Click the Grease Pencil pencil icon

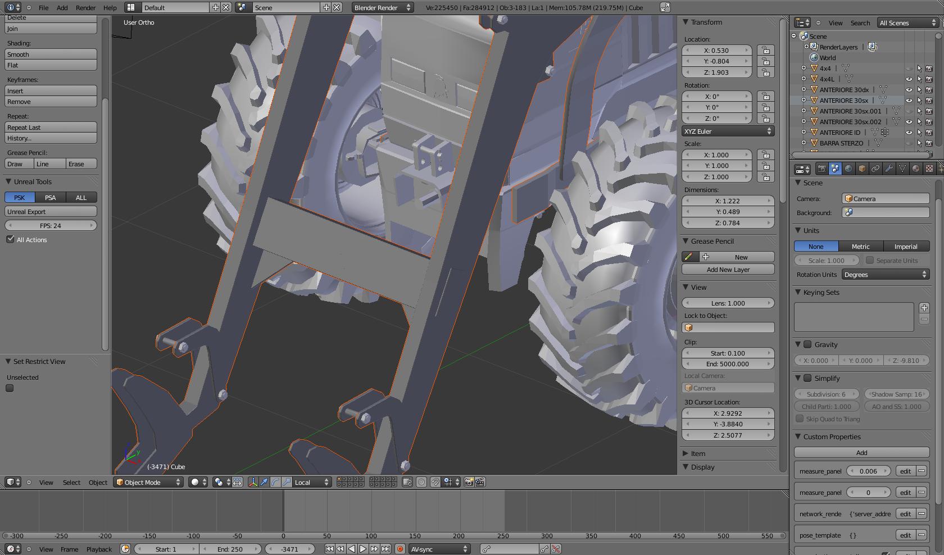click(689, 257)
